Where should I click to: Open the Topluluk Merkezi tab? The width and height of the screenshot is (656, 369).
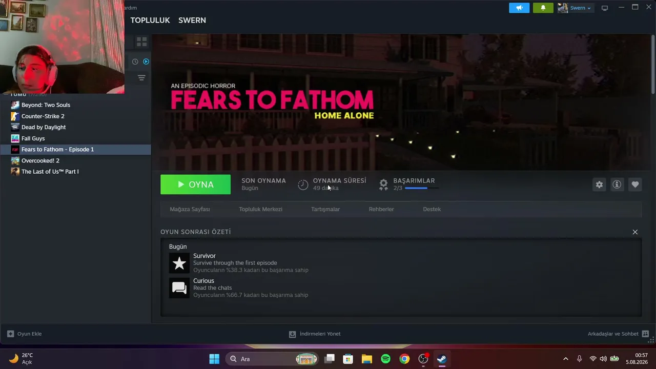tap(260, 209)
